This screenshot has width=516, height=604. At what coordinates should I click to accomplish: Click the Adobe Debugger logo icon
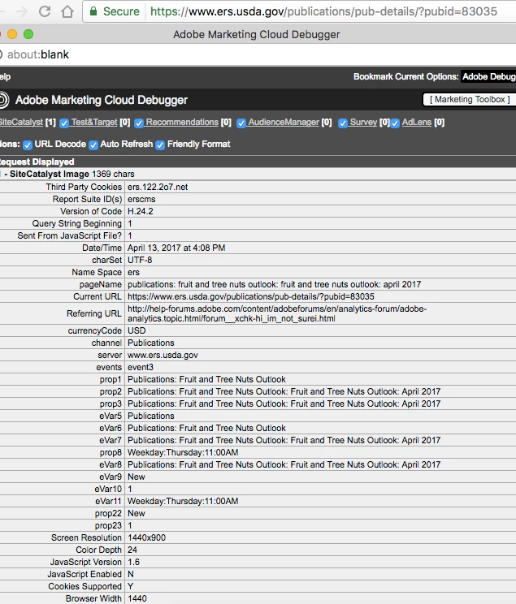click(3, 100)
